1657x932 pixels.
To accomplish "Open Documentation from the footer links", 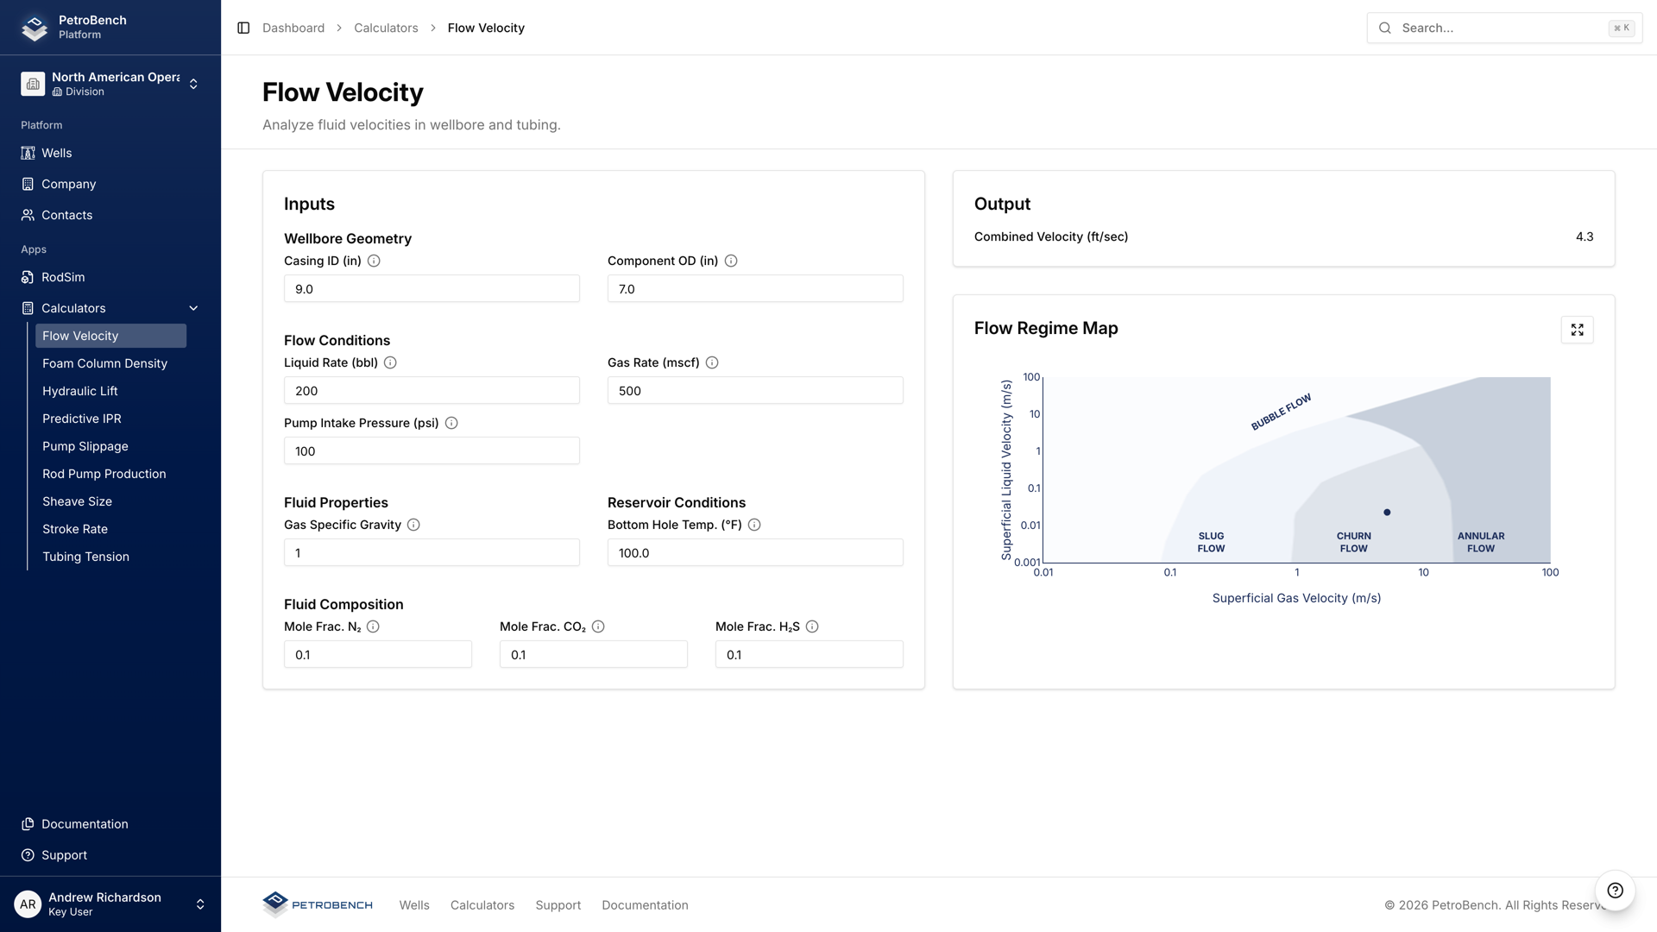I will tap(645, 904).
